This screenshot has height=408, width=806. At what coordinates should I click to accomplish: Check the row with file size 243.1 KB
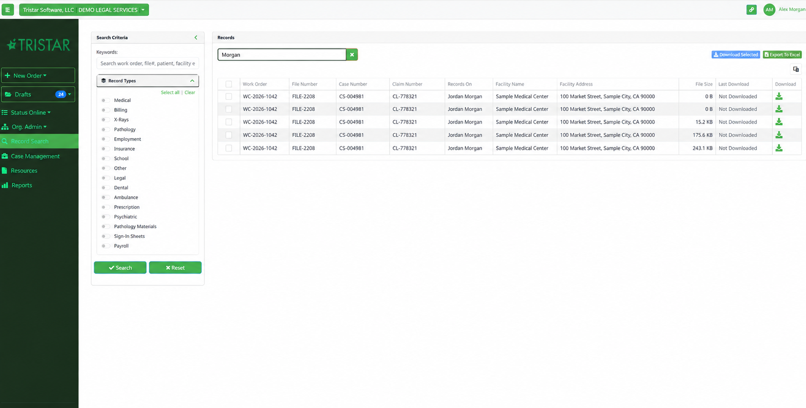click(229, 148)
